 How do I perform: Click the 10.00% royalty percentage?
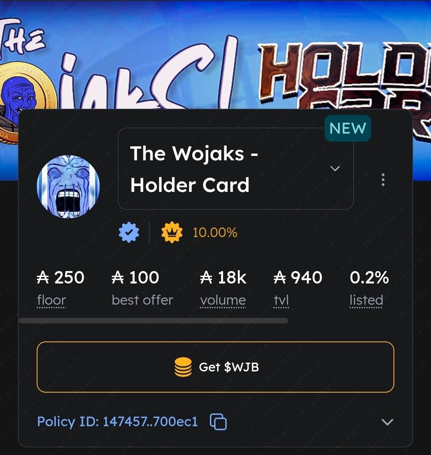[x=215, y=232]
